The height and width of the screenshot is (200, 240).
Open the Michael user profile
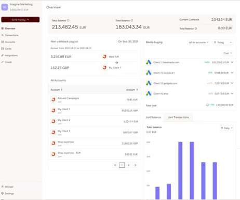click(x=9, y=187)
